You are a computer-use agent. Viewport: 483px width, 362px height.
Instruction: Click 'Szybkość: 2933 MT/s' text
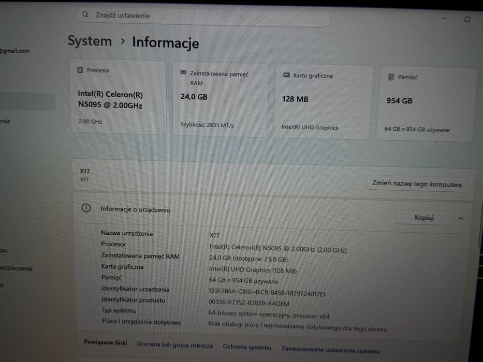[207, 125]
